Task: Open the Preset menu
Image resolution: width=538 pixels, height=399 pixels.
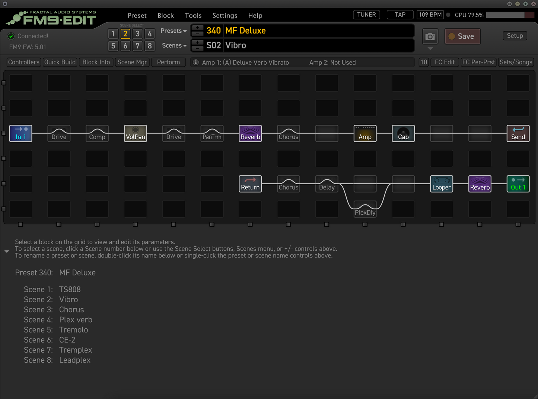Action: point(137,16)
